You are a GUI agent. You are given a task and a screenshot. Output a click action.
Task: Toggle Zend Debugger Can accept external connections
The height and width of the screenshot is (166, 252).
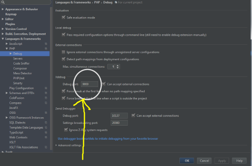coord(133,115)
